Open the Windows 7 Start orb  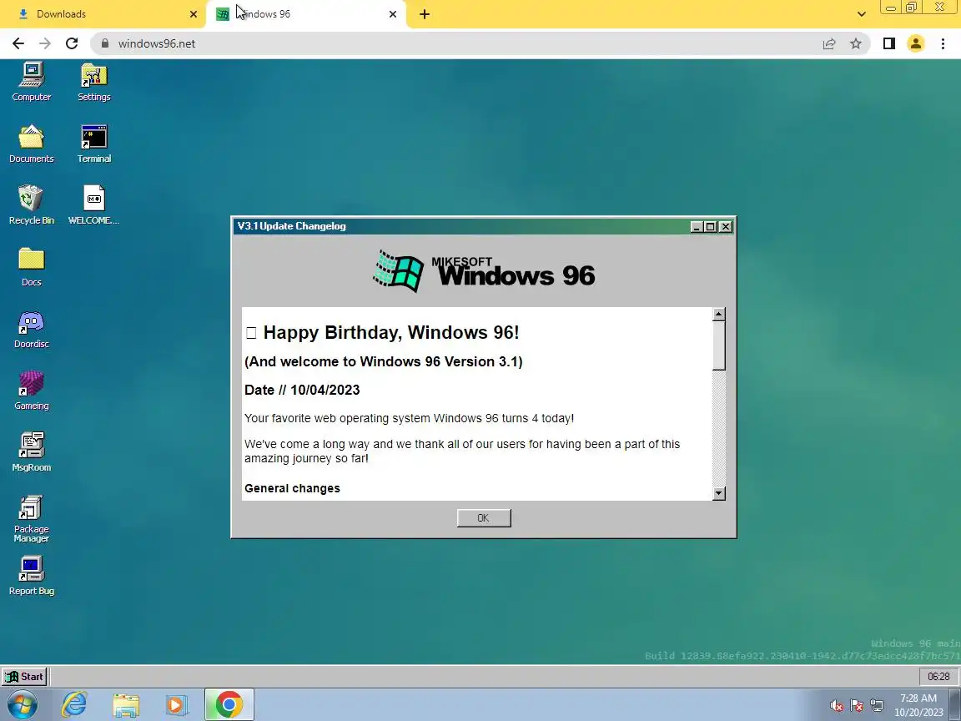coord(22,704)
